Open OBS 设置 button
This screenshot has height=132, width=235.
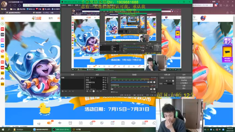184,86
